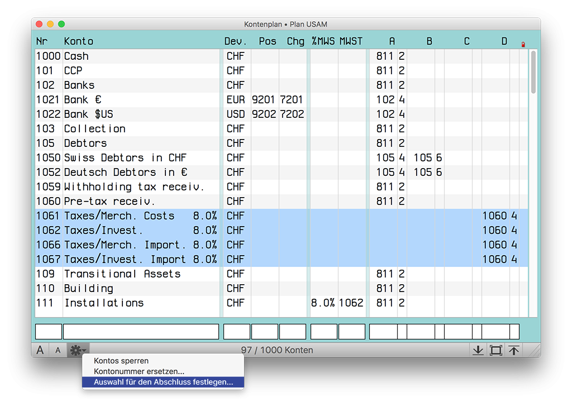Click the large A font size button

pyautogui.click(x=40, y=350)
